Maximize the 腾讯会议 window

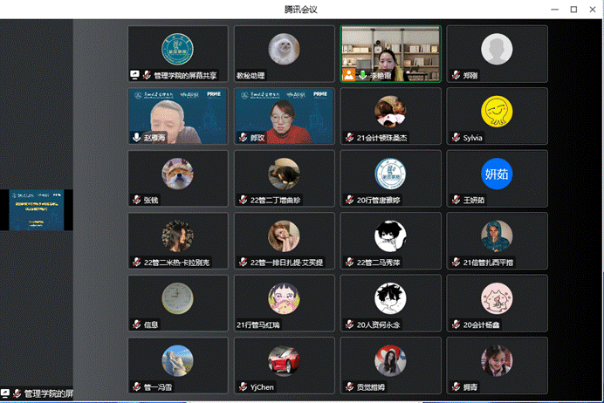tap(573, 10)
